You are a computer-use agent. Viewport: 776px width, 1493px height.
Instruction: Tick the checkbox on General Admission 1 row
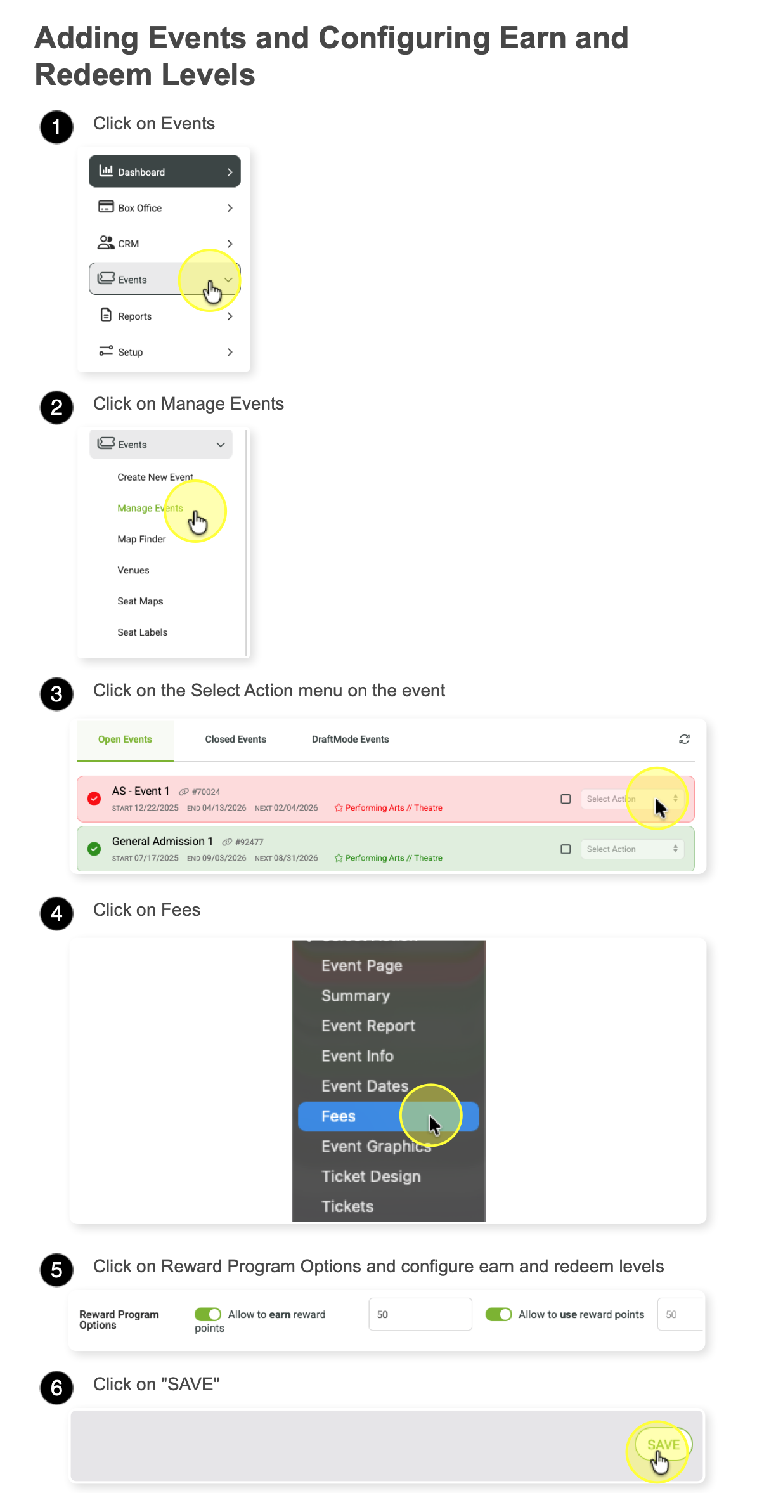566,849
